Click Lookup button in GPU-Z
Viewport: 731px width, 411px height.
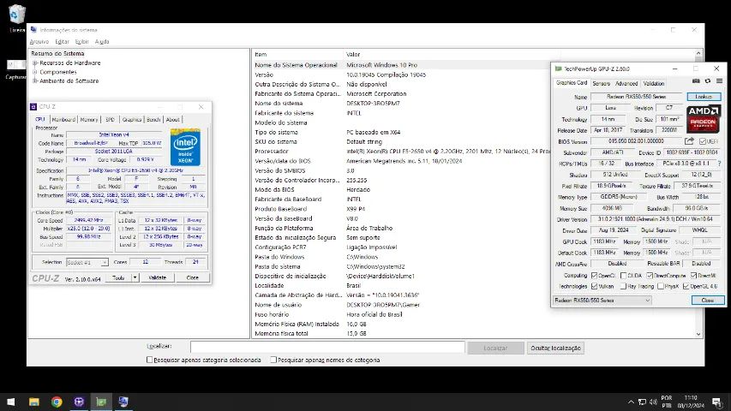coord(704,97)
